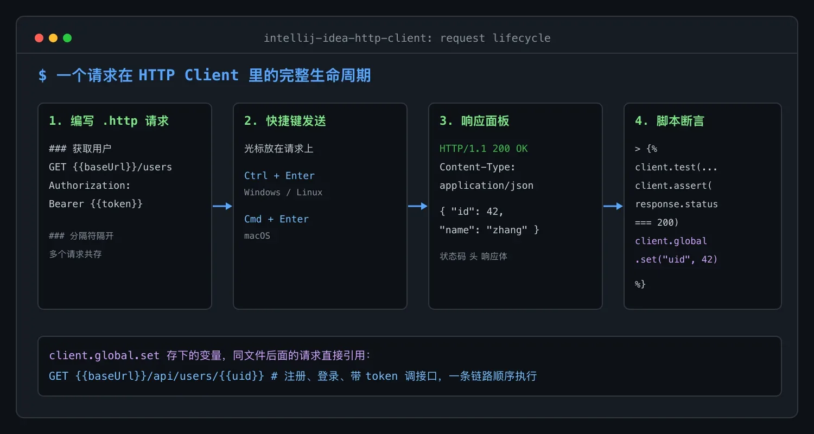This screenshot has height=434, width=814.
Task: Click the card title '4. 脚本断言'
Action: point(670,121)
